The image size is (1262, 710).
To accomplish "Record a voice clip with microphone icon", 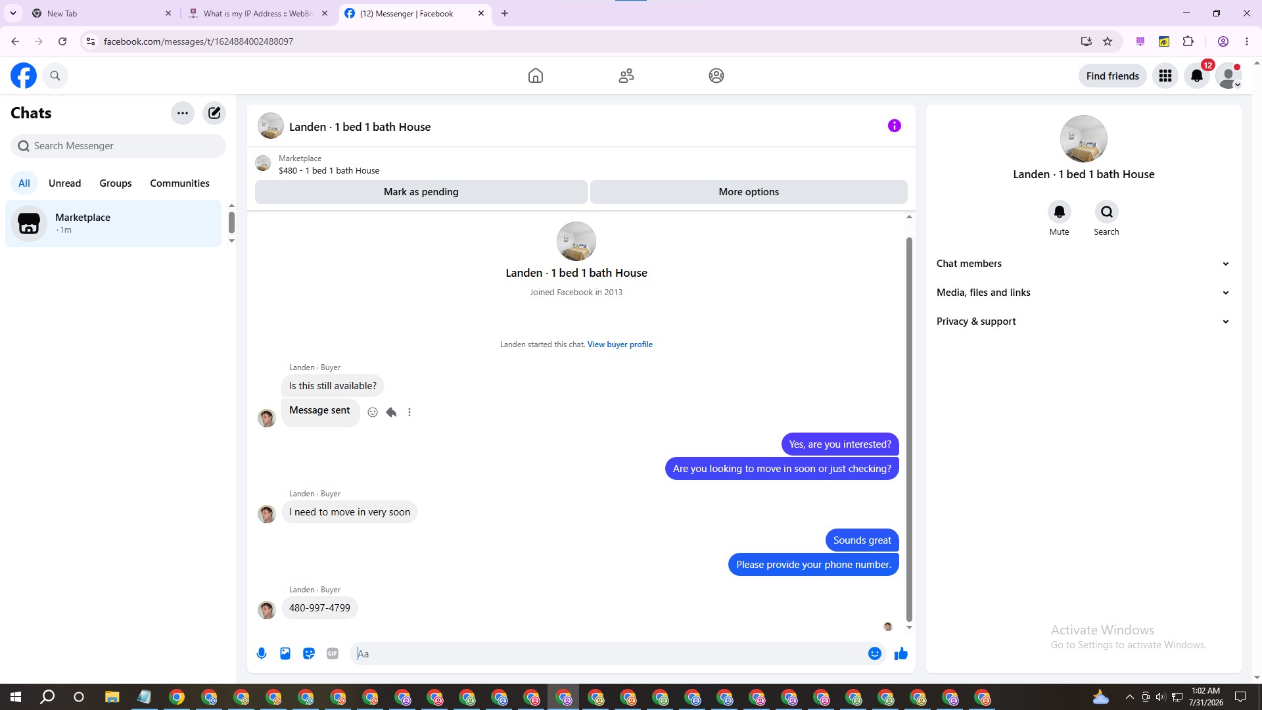I will tap(262, 653).
